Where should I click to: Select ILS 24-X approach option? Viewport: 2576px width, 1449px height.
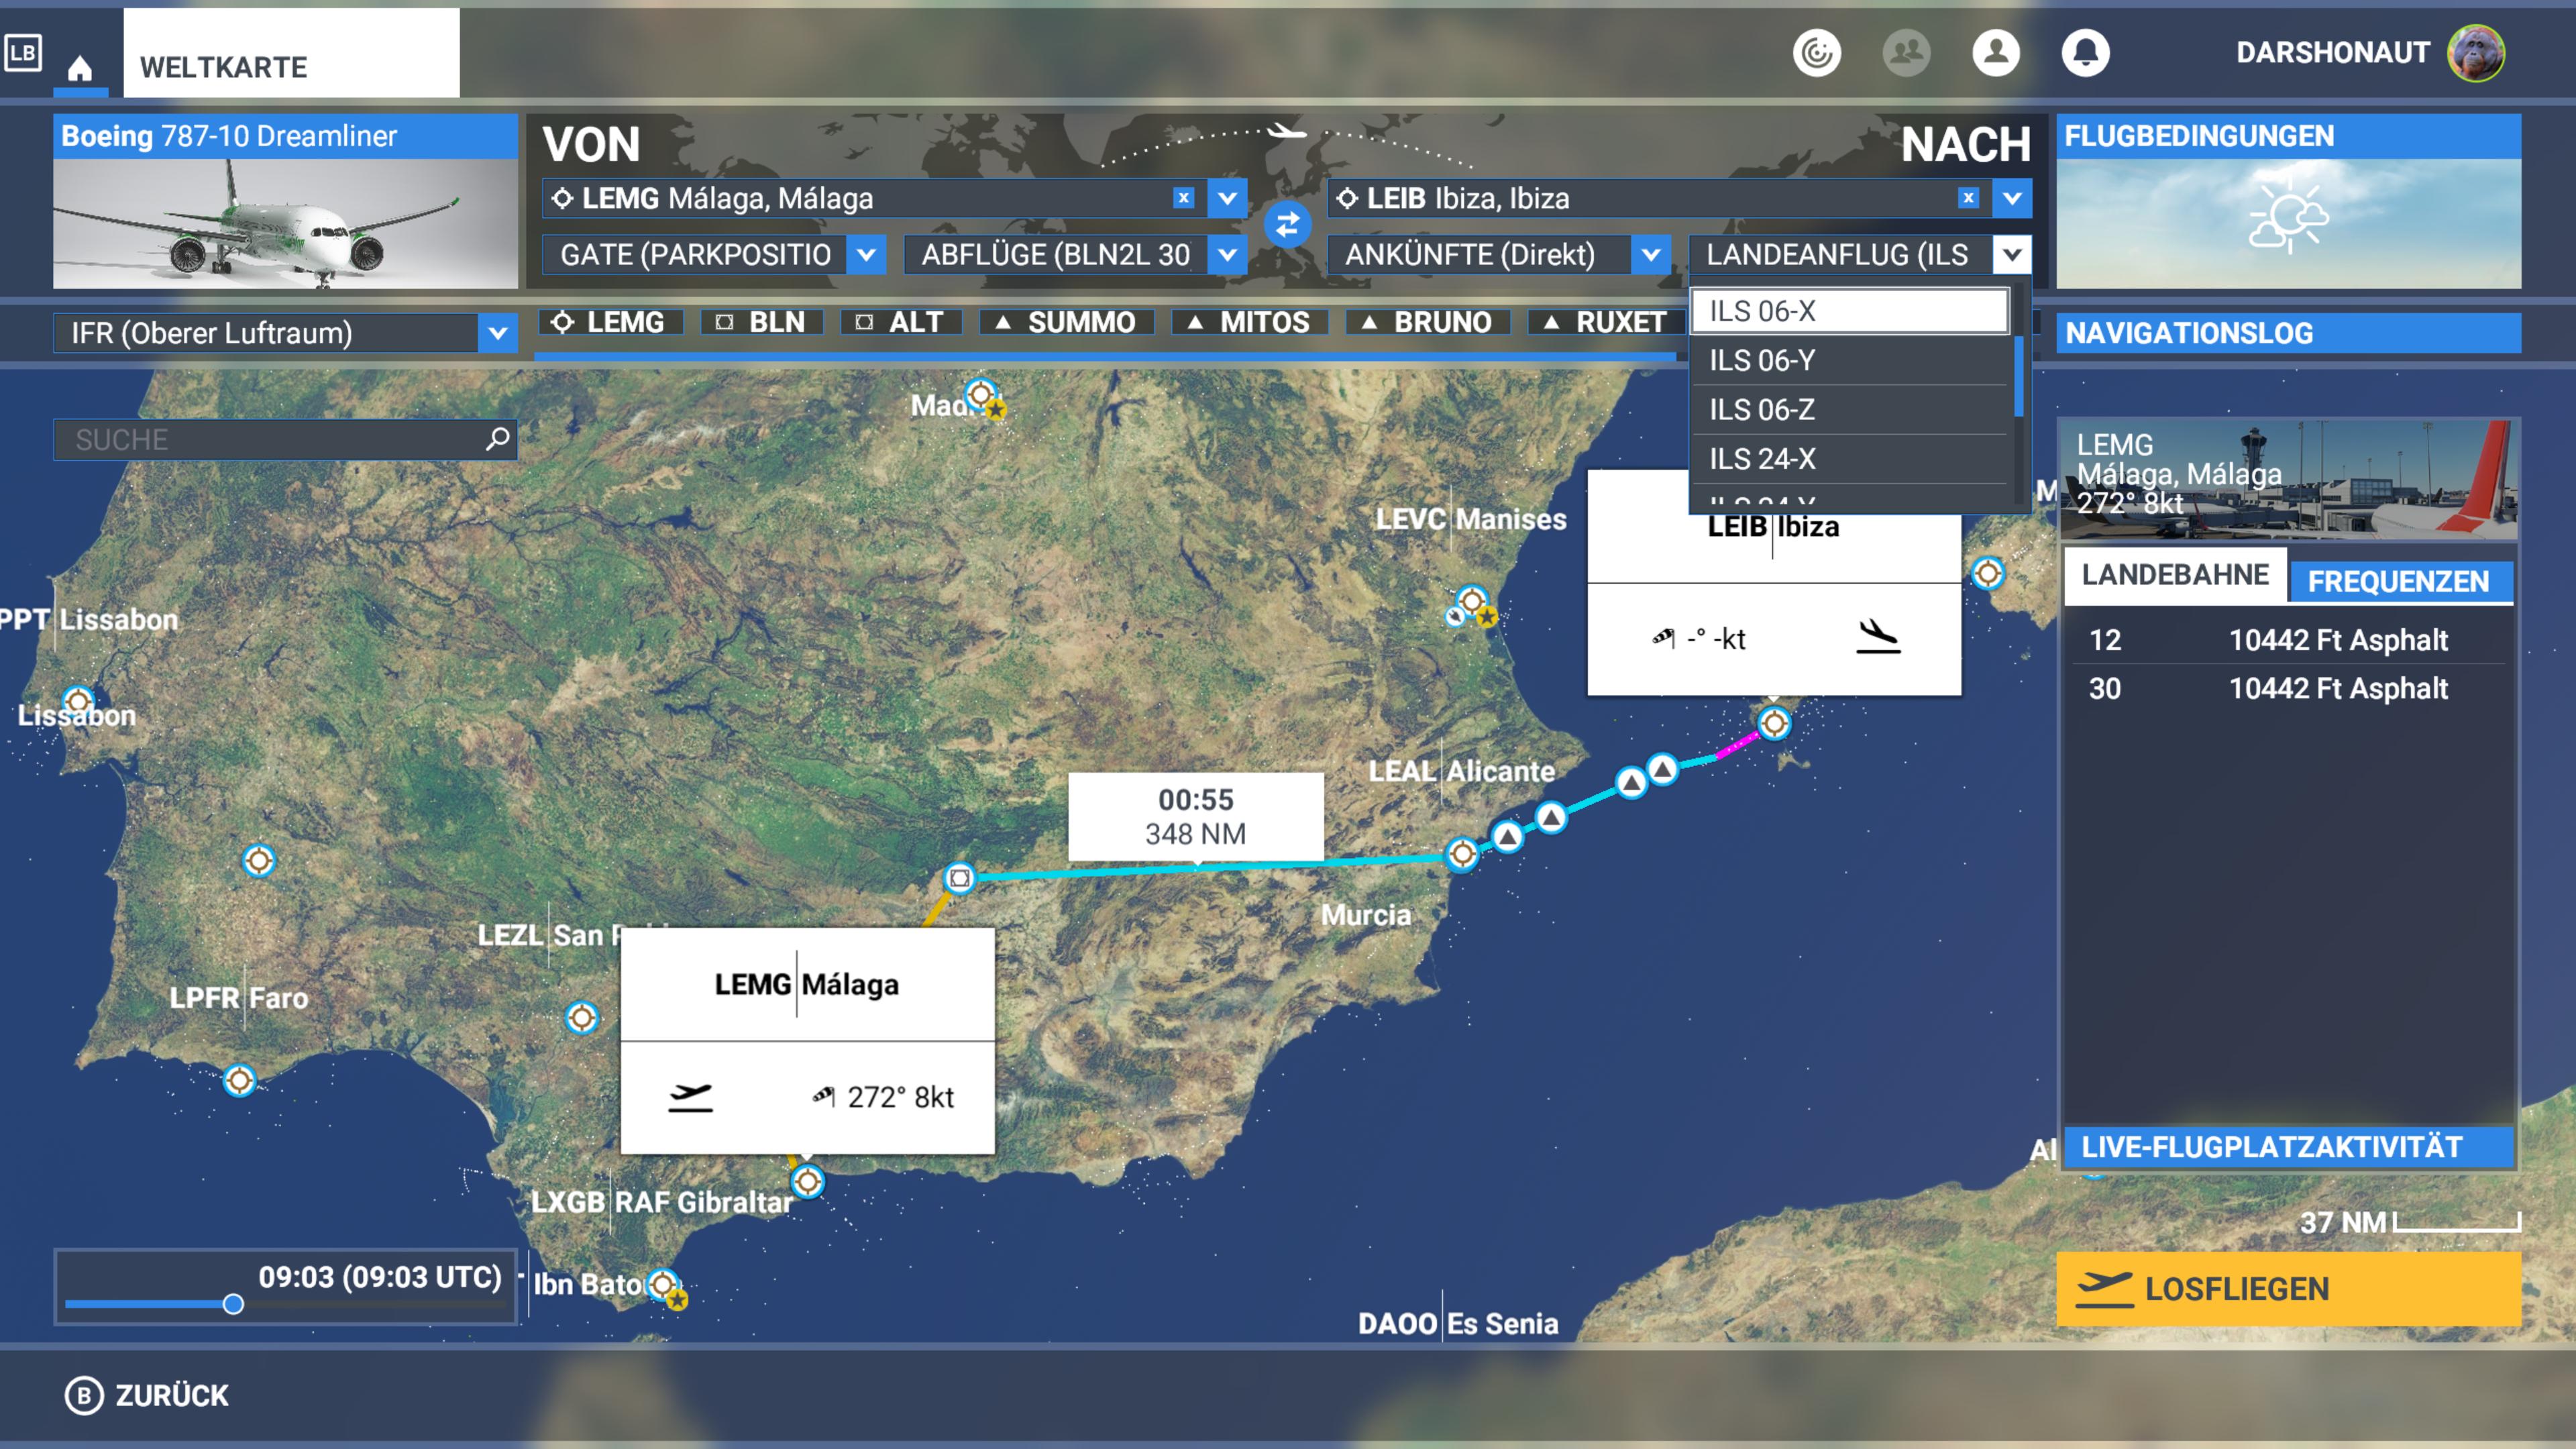1850,458
